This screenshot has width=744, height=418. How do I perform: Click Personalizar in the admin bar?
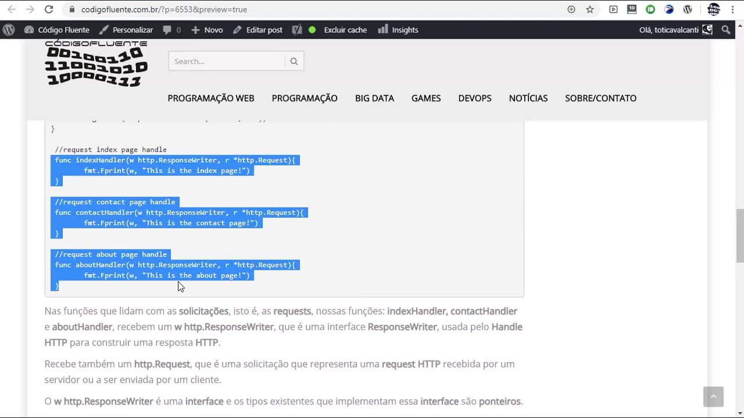tap(126, 30)
